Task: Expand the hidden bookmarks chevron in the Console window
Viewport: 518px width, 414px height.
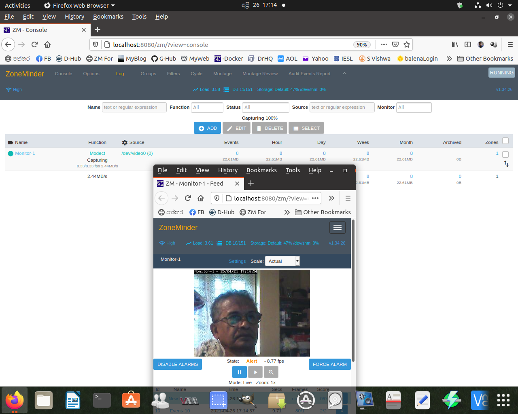Action: 449,59
